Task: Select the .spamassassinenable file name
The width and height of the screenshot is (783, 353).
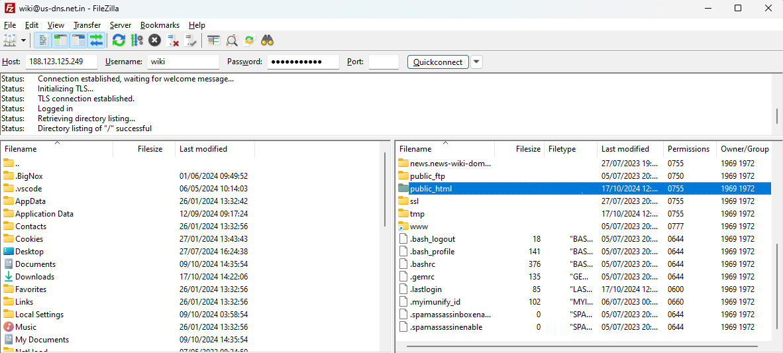Action: (x=446, y=327)
